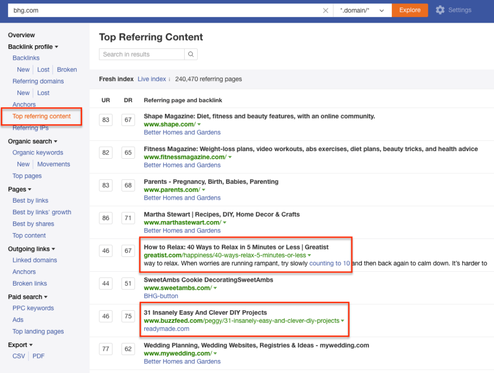Export as CSV
This screenshot has height=373, width=494.
pyautogui.click(x=19, y=356)
